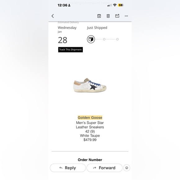This screenshot has width=180, height=180.
Task: Tap the back arrow to return to inbox
Action: click(53, 16)
